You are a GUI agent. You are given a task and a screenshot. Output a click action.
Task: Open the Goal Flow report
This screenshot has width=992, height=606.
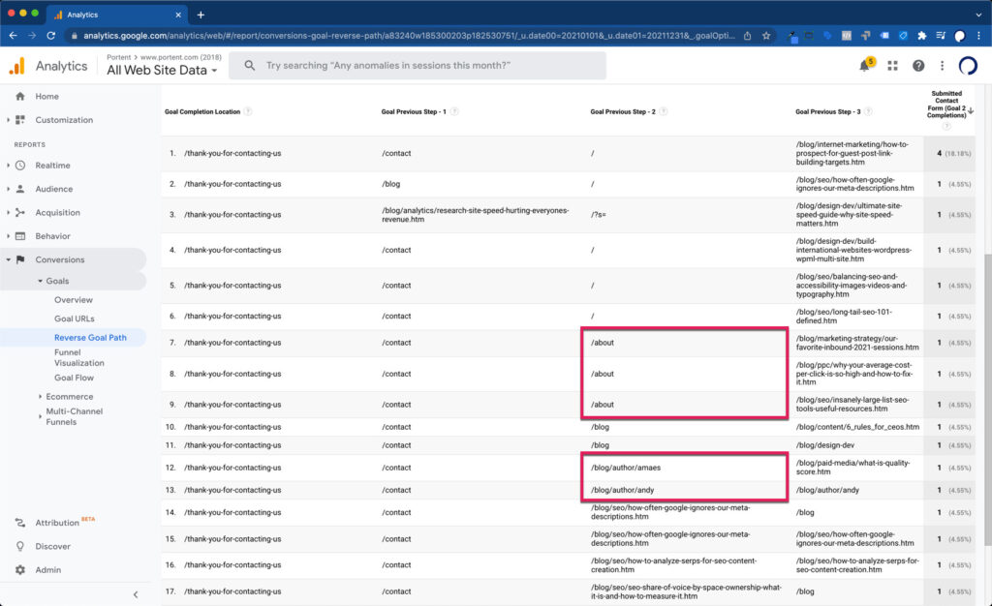(x=74, y=378)
